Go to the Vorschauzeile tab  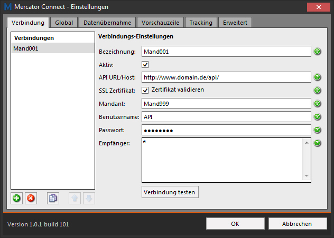[x=160, y=23]
